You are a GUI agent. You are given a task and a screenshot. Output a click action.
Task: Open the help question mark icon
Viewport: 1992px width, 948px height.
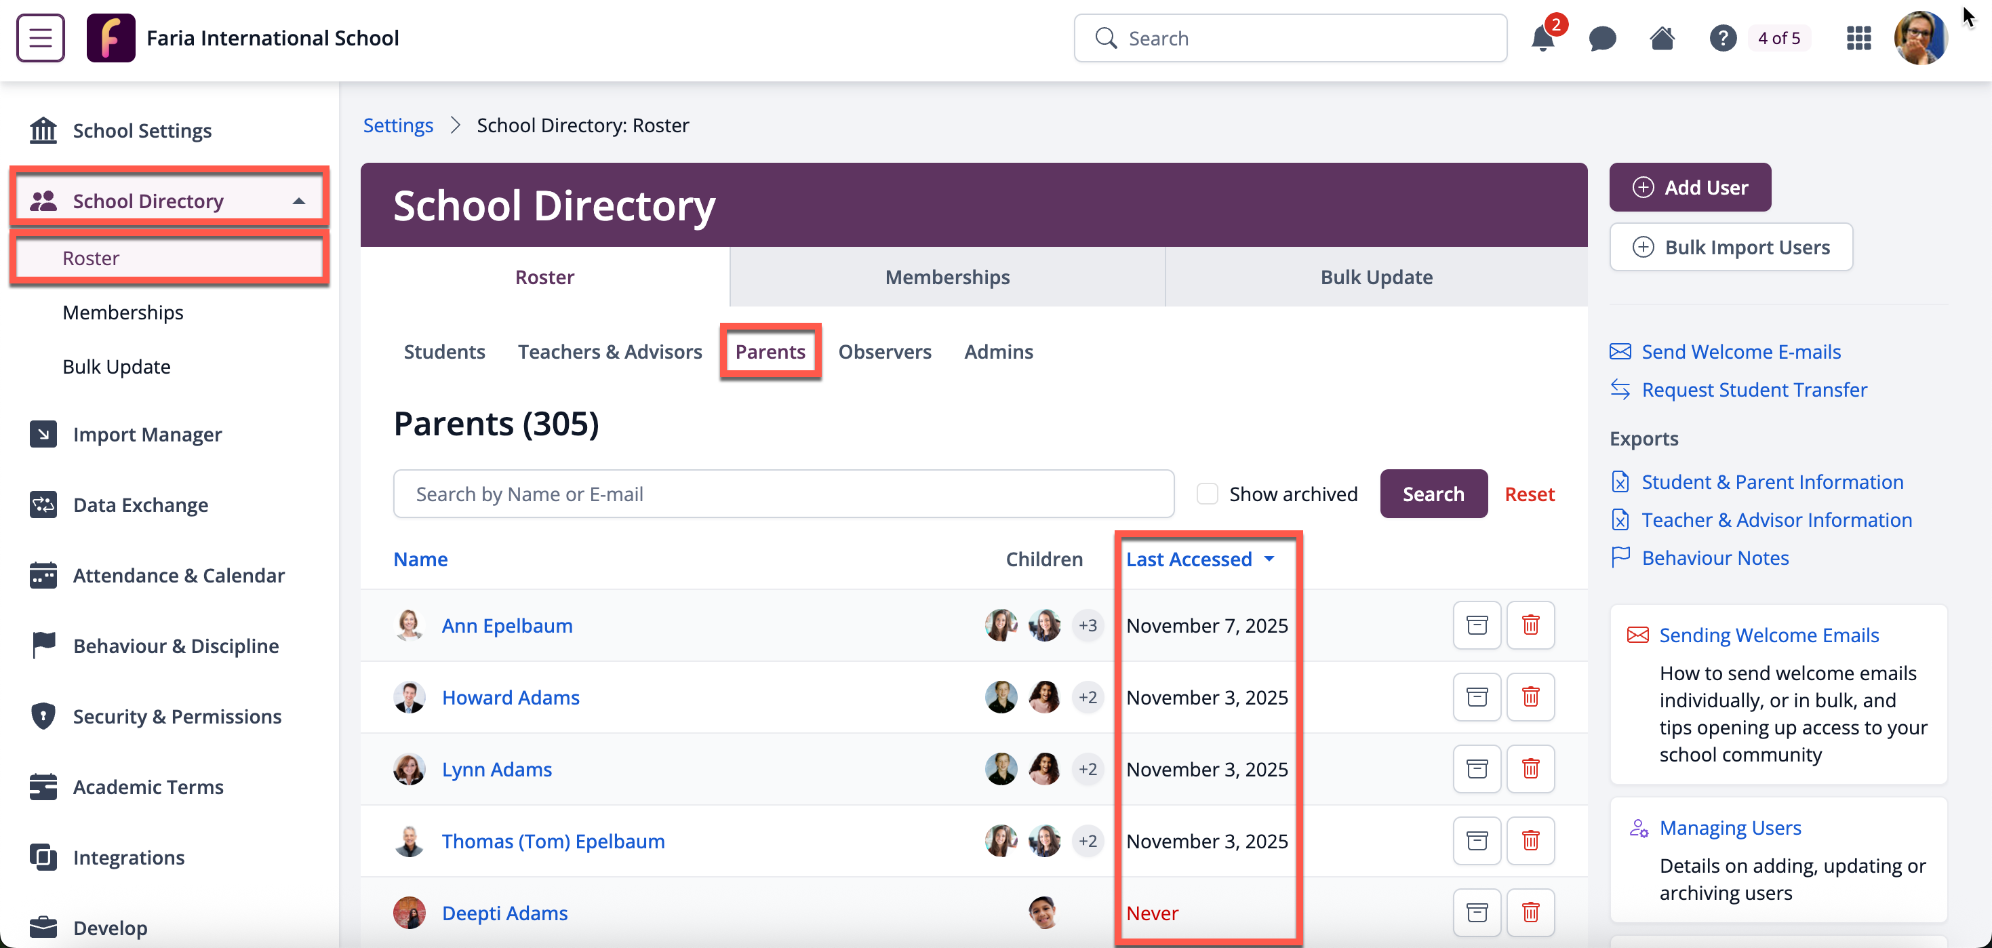tap(1722, 38)
